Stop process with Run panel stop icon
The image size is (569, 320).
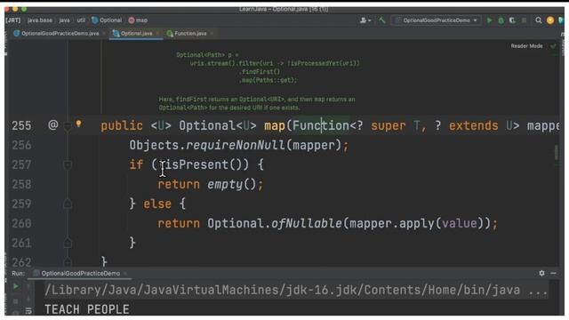(x=16, y=301)
